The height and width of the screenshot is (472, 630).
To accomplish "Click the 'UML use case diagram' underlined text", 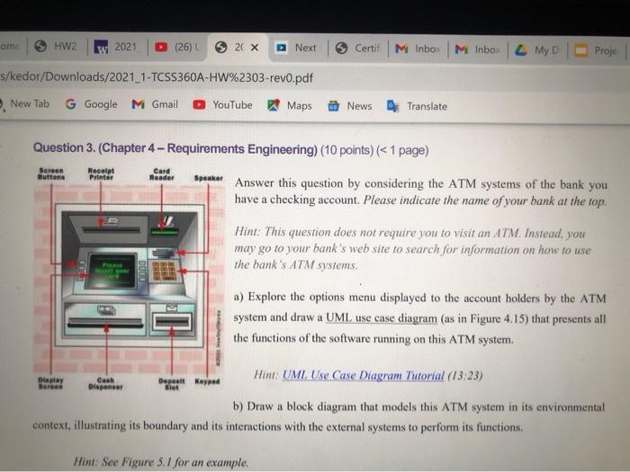I will (x=382, y=318).
